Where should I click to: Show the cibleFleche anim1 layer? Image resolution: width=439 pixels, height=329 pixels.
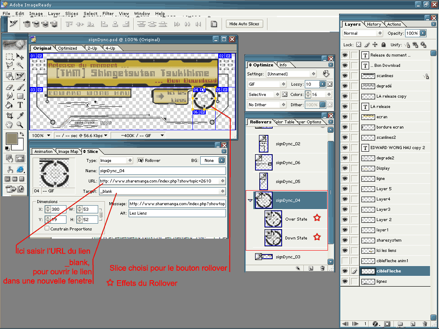[x=345, y=261]
